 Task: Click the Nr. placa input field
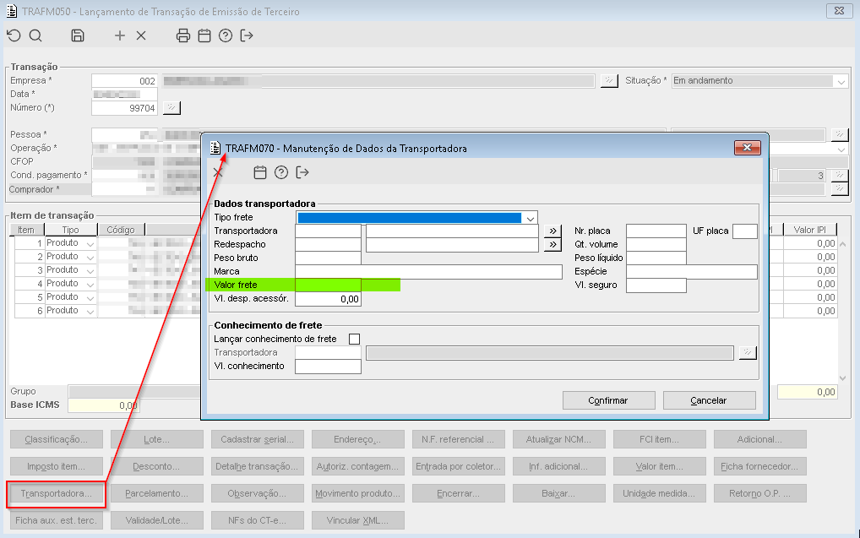pos(656,231)
